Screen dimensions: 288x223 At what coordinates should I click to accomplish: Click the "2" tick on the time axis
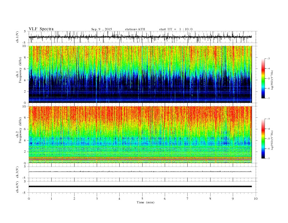[74, 199]
